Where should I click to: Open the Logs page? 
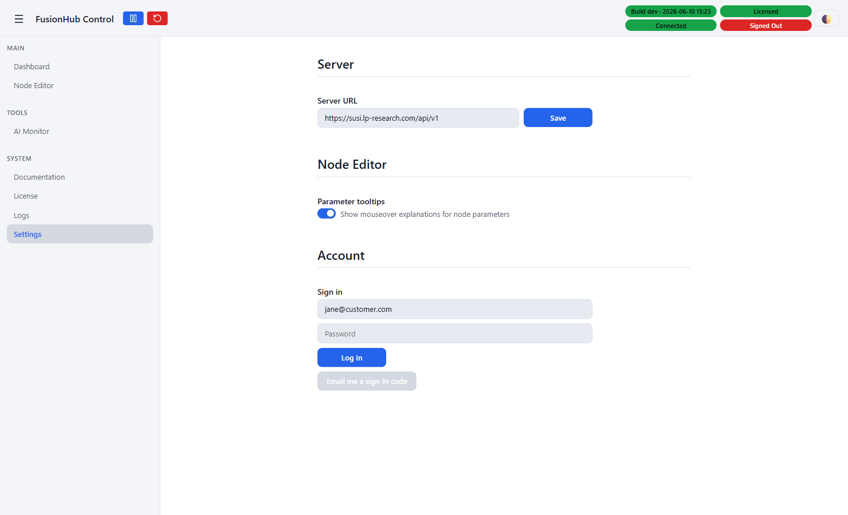tap(80, 215)
